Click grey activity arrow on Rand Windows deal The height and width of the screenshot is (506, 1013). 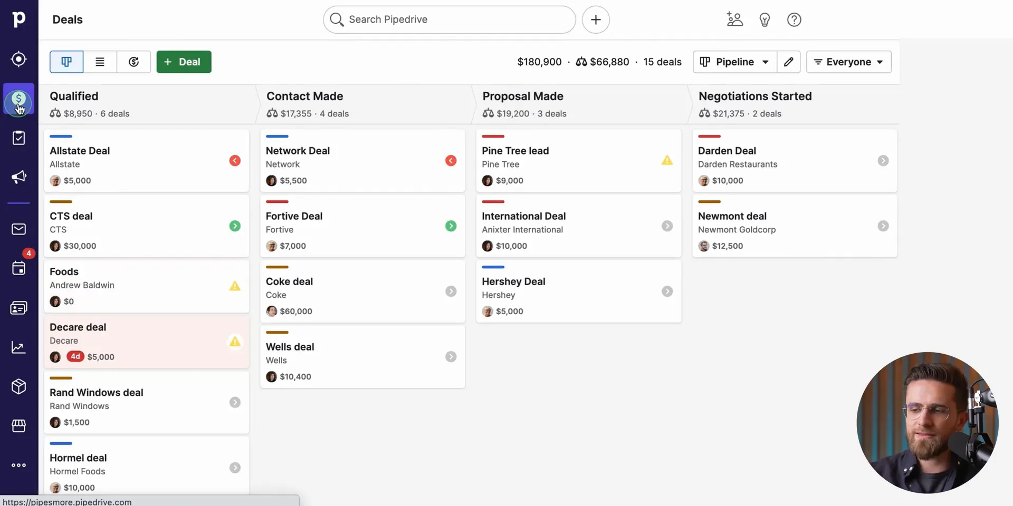(x=235, y=403)
